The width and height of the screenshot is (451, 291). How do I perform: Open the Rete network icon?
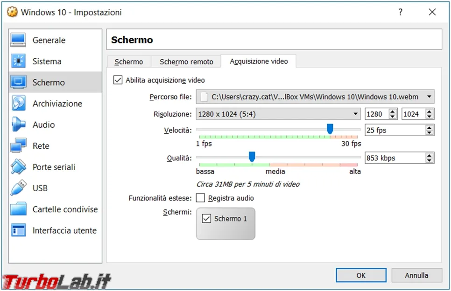(x=18, y=145)
